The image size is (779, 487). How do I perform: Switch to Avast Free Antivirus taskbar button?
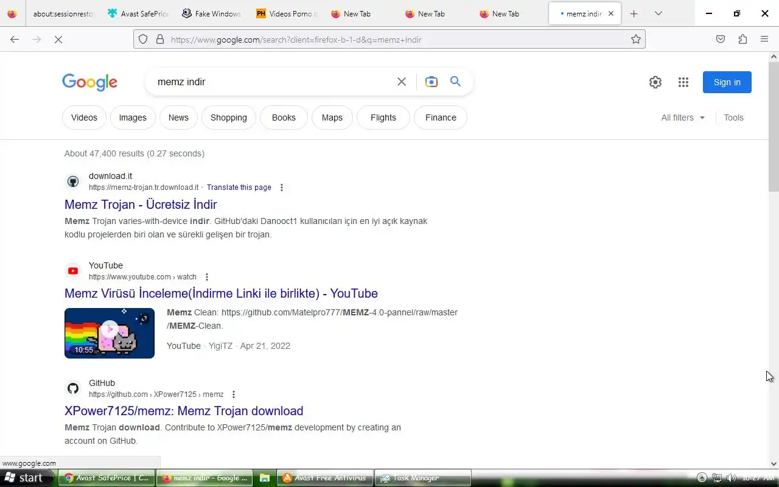point(325,478)
